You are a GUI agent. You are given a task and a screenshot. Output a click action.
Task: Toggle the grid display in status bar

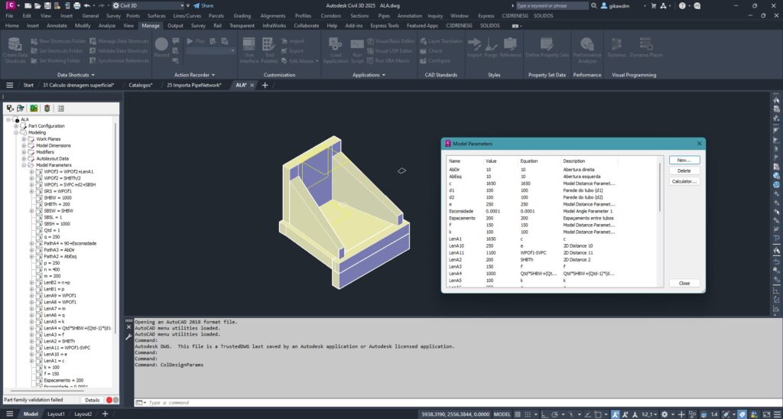[518, 414]
